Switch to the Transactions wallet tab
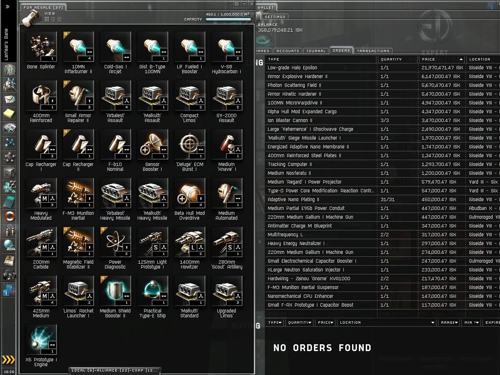 point(373,51)
